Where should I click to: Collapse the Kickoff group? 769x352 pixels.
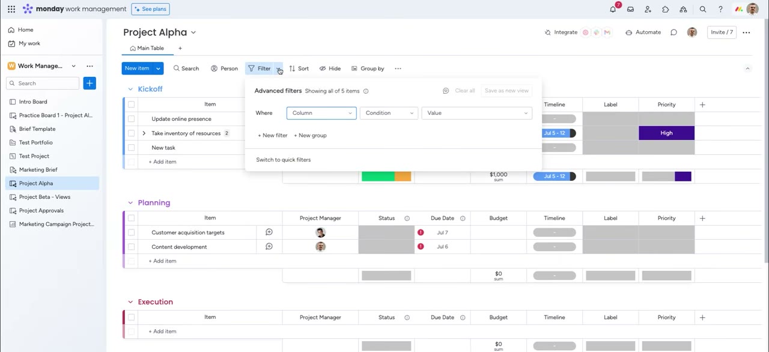click(130, 89)
